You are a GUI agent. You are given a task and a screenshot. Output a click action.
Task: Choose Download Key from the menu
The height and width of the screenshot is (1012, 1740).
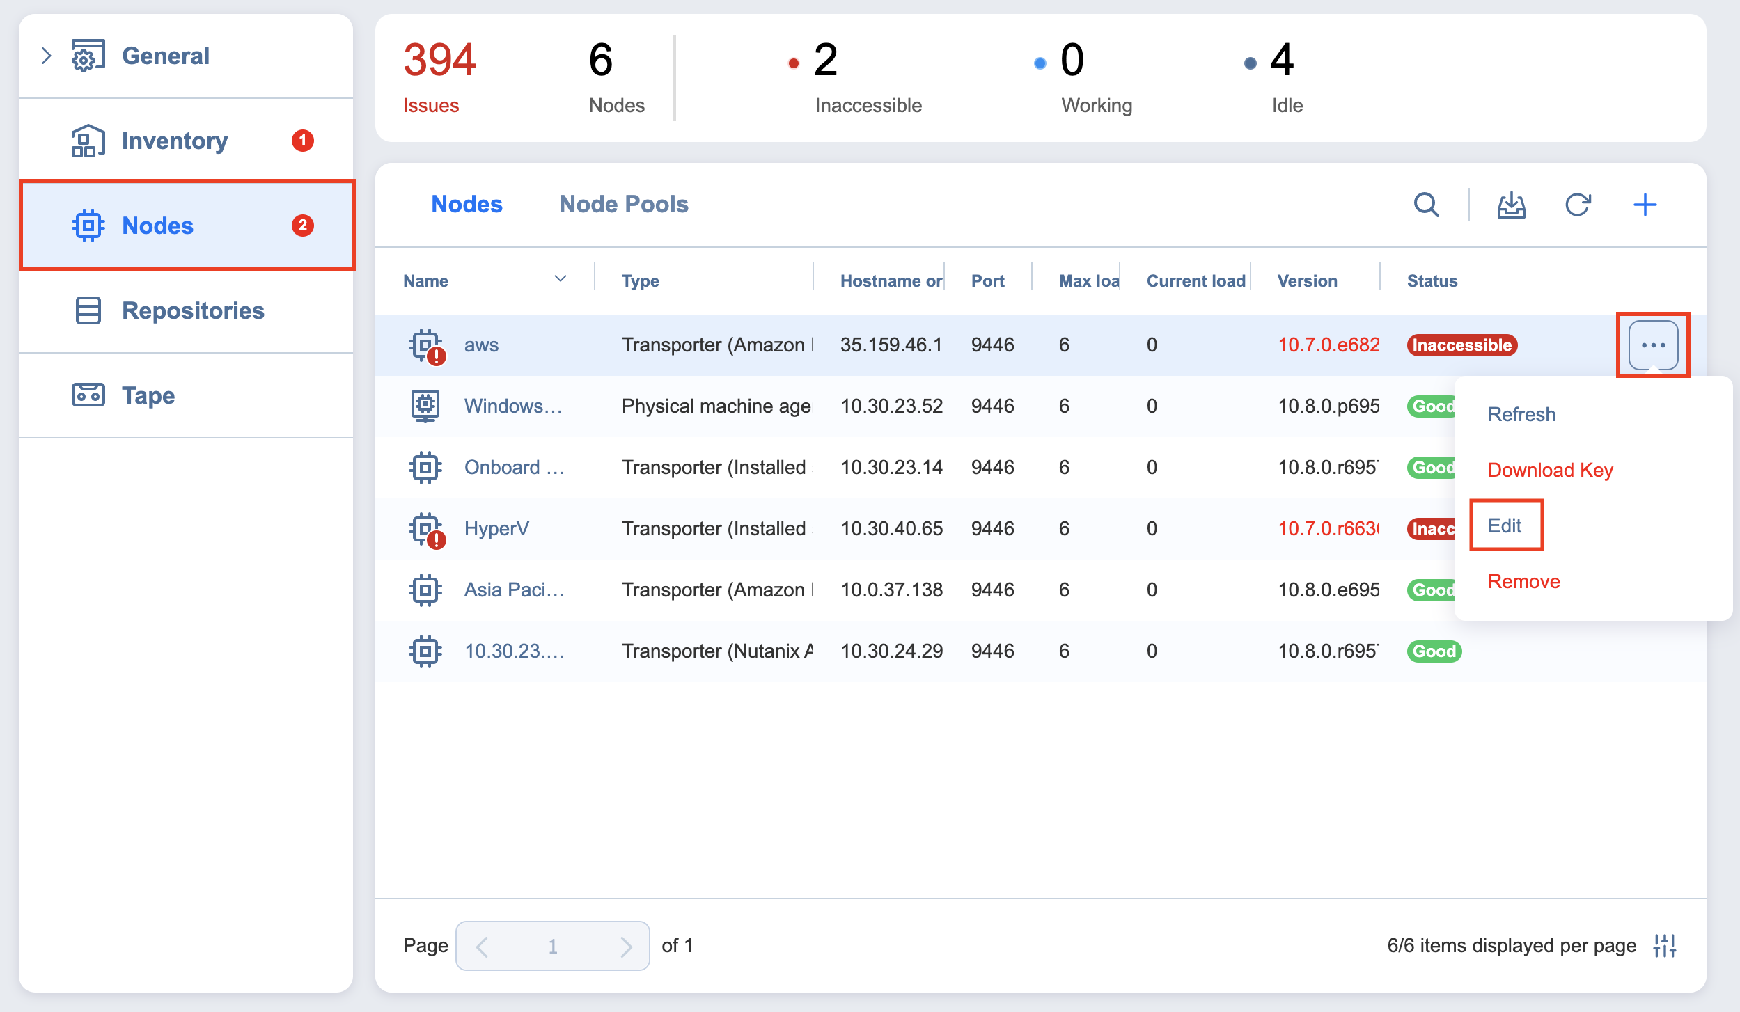pos(1550,470)
